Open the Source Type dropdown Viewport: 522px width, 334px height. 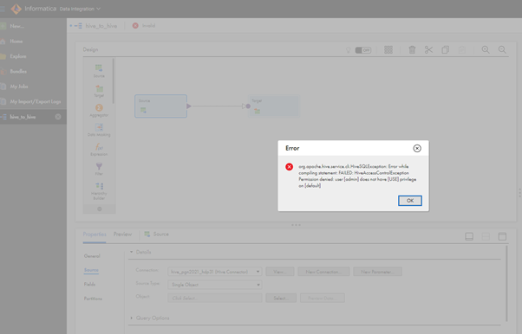pos(215,285)
